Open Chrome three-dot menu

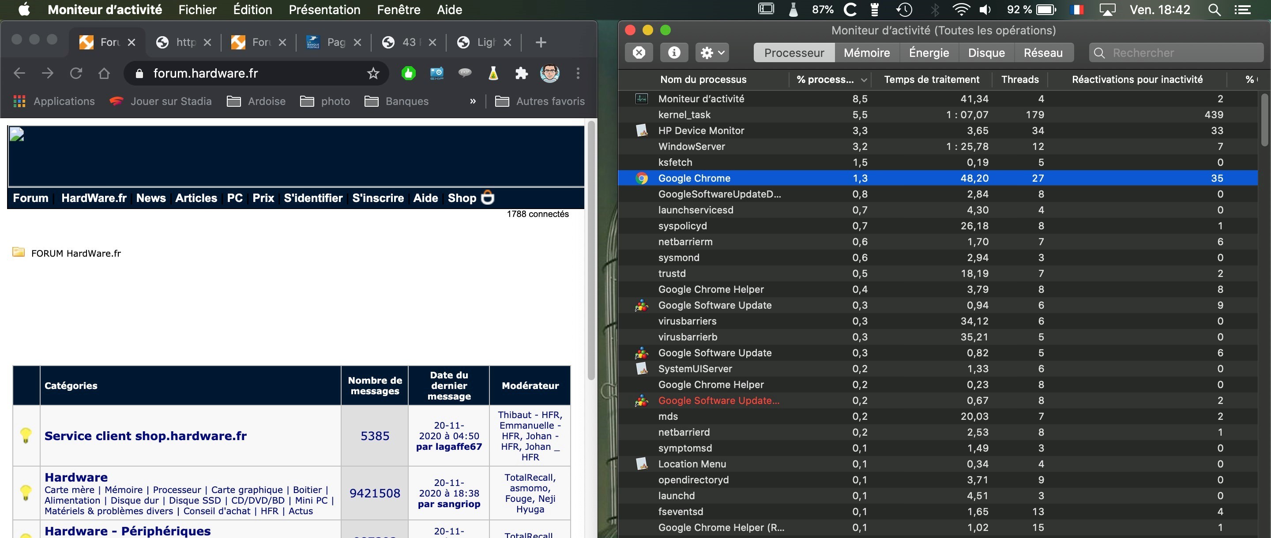point(578,74)
